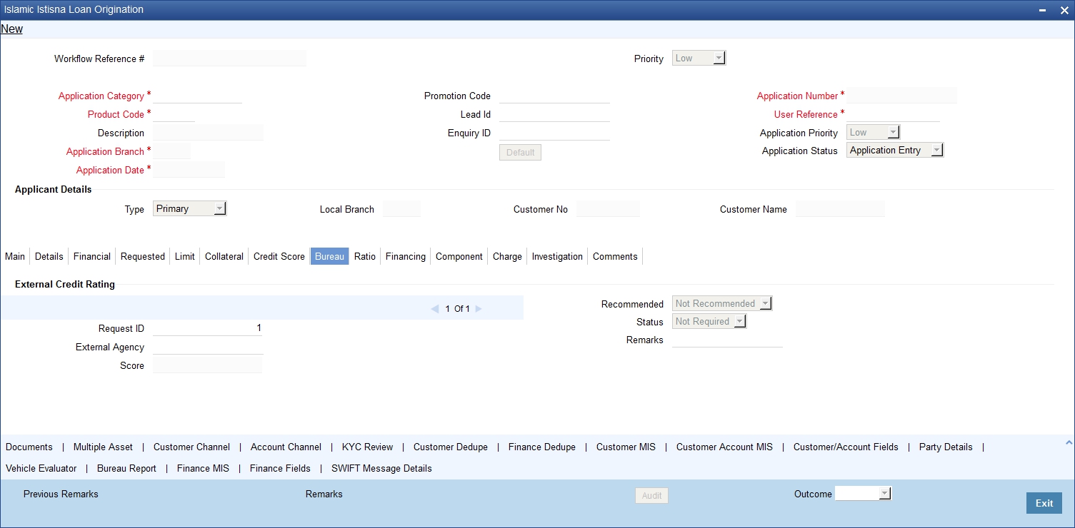The height and width of the screenshot is (528, 1075).
Task: Minimize the Islamic Istisna Loan Origination window
Action: coord(1044,10)
